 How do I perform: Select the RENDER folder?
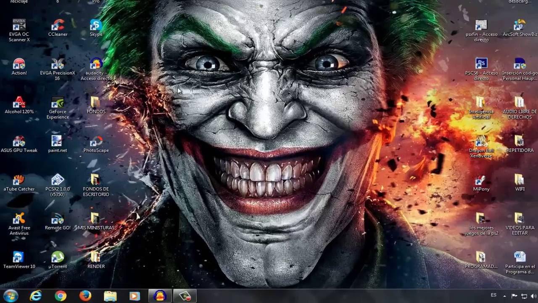96,260
